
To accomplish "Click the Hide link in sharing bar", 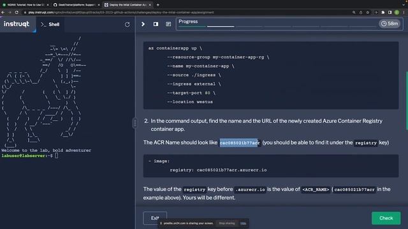I will click(x=243, y=223).
